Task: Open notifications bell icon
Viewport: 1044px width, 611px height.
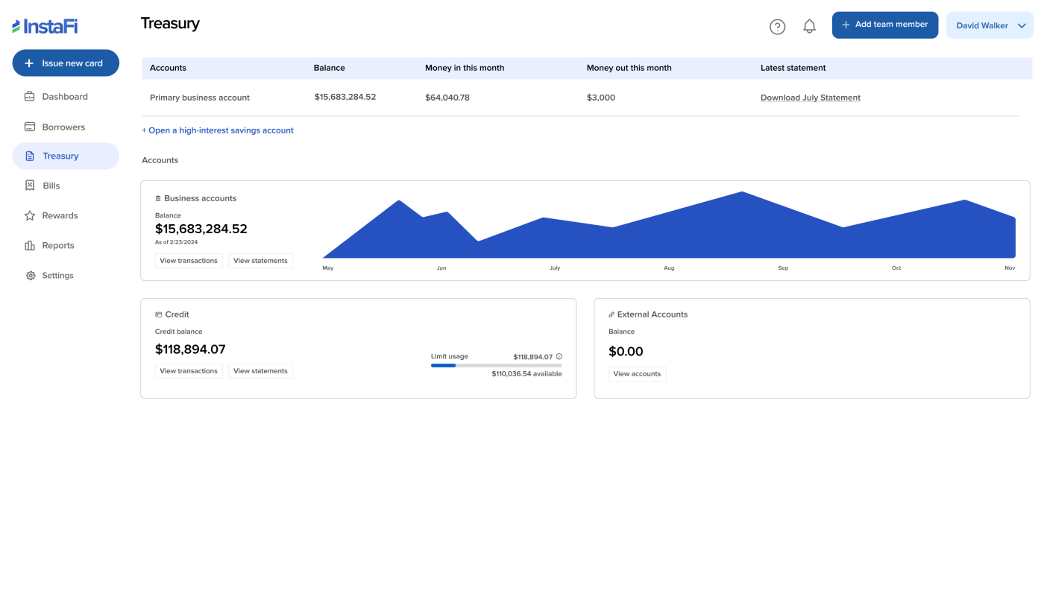Action: 809,27
